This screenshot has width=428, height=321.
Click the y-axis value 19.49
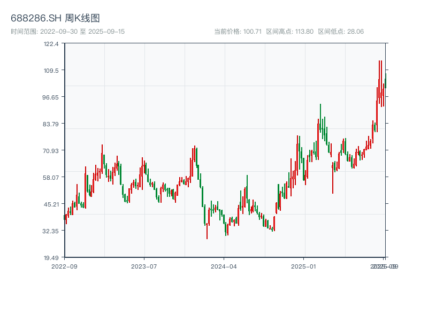(x=51, y=258)
